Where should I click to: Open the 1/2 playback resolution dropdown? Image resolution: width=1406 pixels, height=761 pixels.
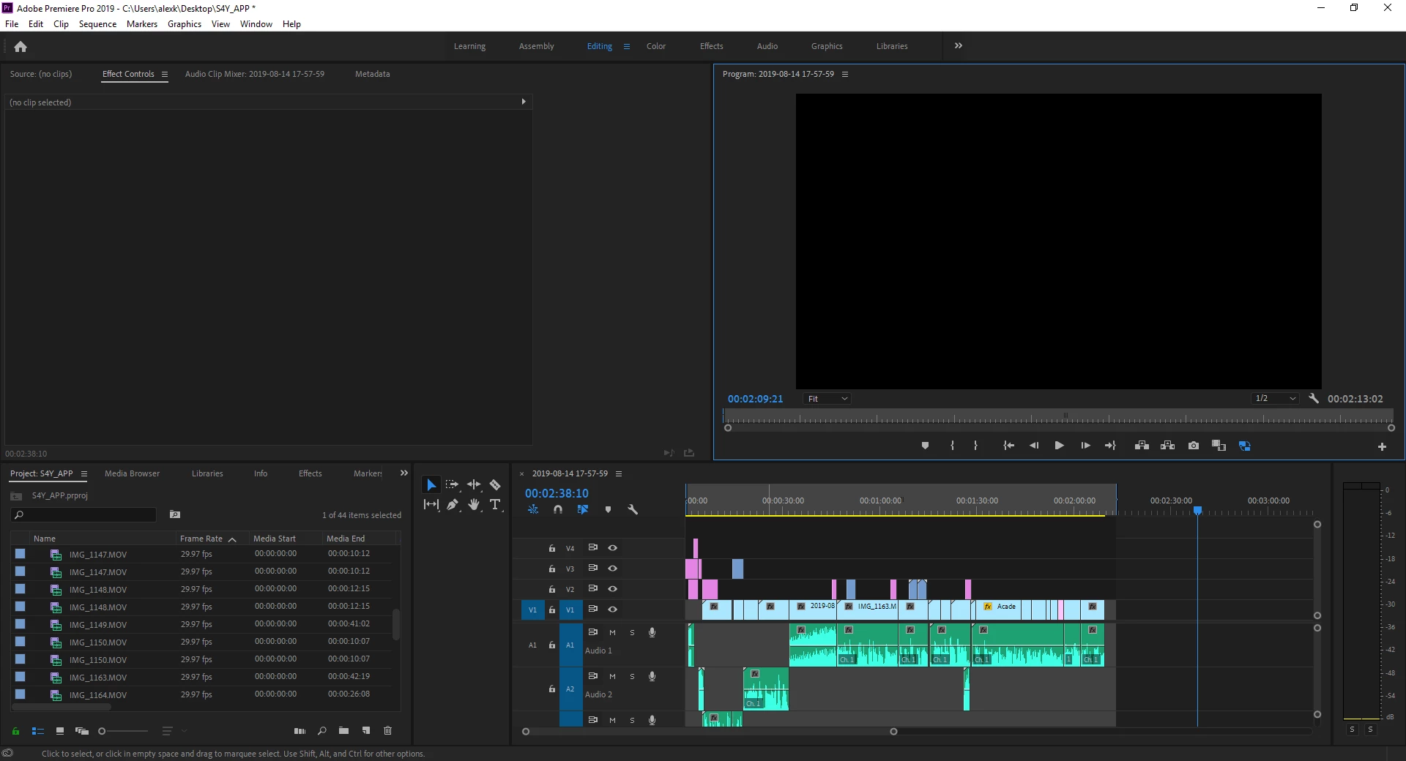(1275, 399)
